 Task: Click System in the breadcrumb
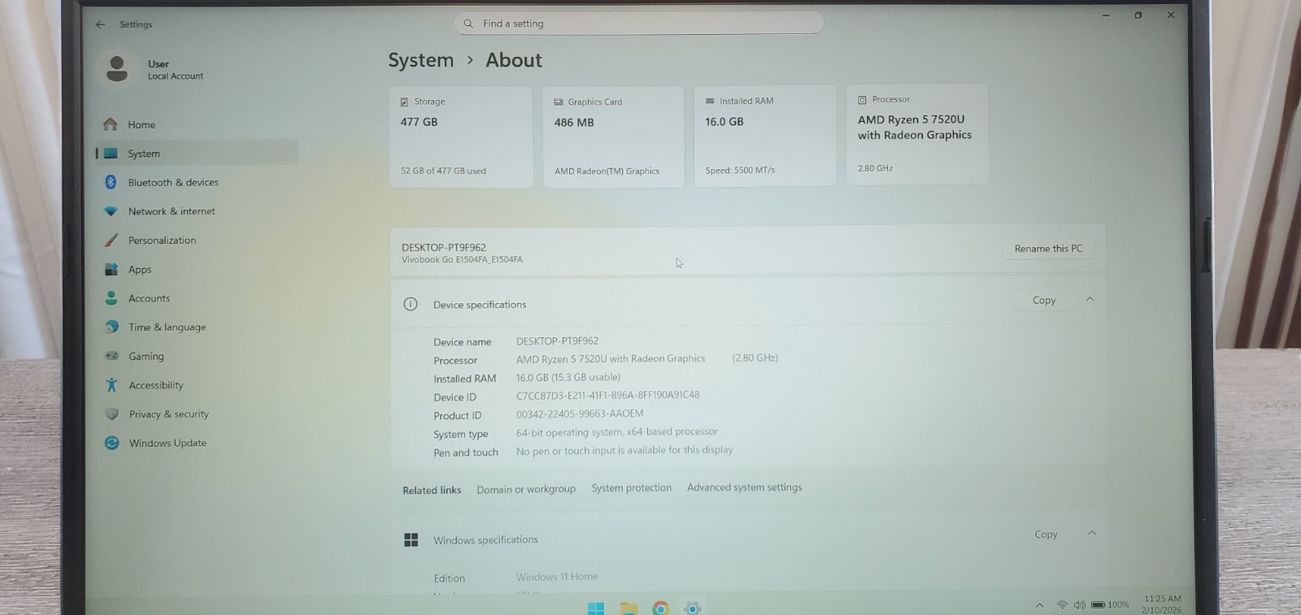[421, 60]
